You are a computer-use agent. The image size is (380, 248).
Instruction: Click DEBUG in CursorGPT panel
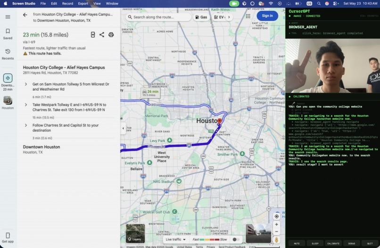click(x=352, y=243)
